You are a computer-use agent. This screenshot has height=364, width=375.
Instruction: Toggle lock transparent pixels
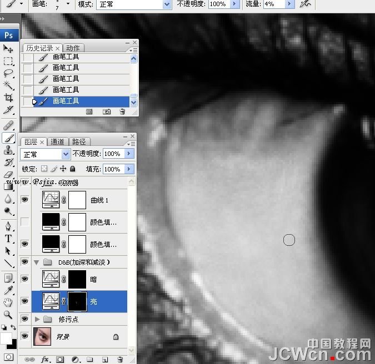pos(44,169)
